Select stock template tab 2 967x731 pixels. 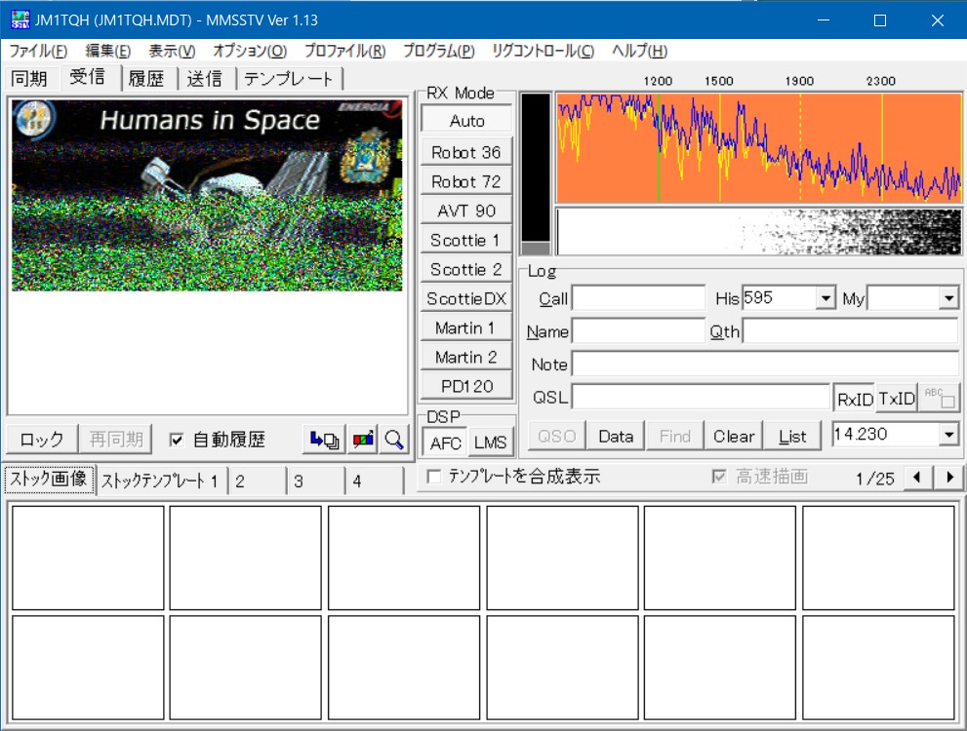(x=258, y=481)
